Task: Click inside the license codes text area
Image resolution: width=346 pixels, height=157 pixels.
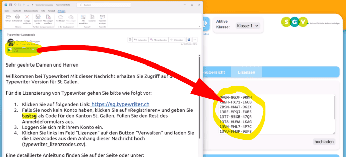Action: (276, 114)
